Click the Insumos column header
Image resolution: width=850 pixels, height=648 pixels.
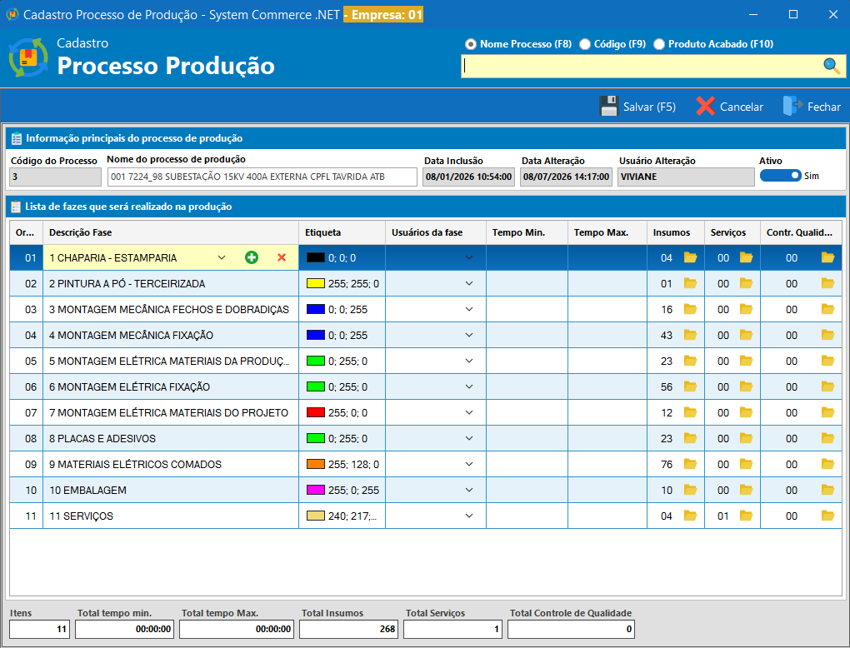point(676,232)
